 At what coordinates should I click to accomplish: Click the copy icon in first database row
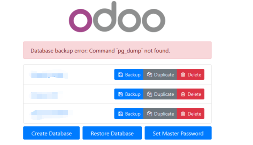(x=149, y=74)
